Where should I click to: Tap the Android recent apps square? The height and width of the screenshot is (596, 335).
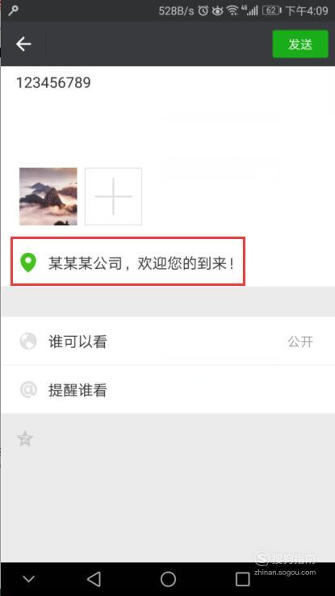tap(242, 579)
